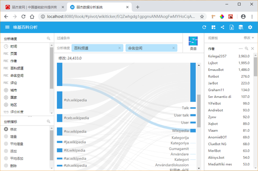This screenshot has width=258, height=171.
Task: Select the 地区 dimension globe icon
Action: (x=6, y=105)
